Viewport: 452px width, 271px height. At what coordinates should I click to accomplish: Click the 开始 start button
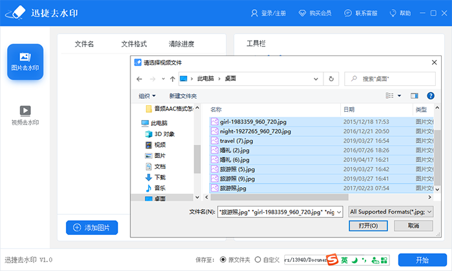(x=422, y=260)
